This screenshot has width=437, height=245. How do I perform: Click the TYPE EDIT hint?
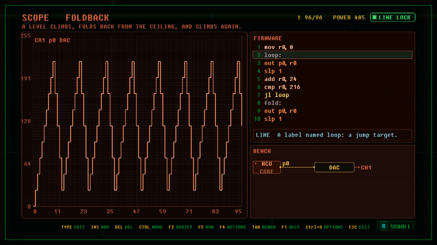pos(73,227)
